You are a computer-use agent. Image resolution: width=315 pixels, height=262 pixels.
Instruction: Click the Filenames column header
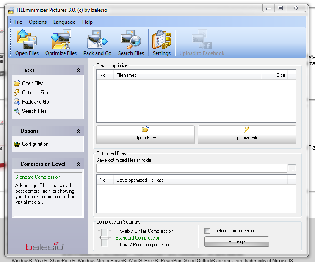188,75
